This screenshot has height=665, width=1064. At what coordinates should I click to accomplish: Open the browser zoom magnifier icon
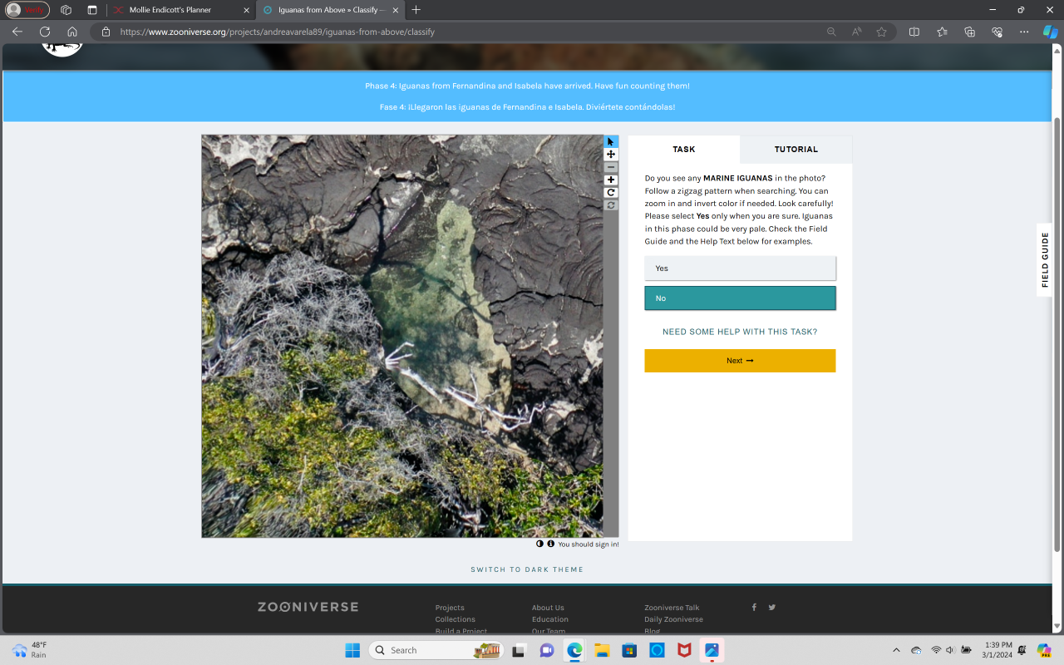pos(831,32)
